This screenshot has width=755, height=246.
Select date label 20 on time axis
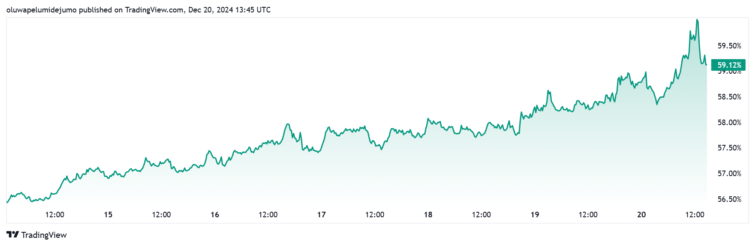pos(641,215)
